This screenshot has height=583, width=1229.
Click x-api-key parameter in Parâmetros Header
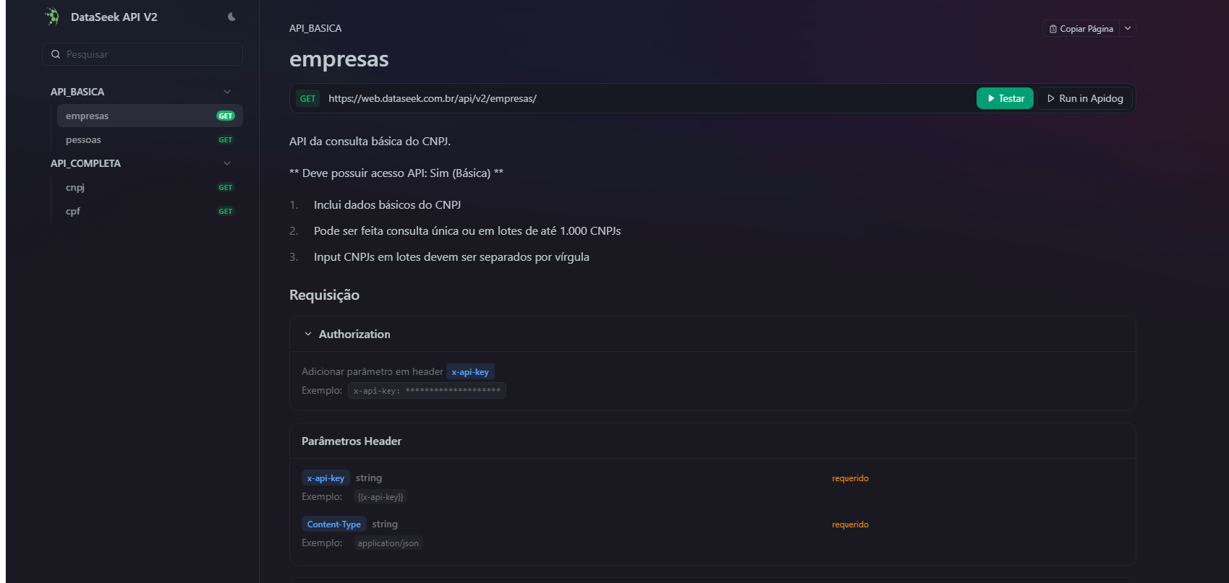[326, 478]
